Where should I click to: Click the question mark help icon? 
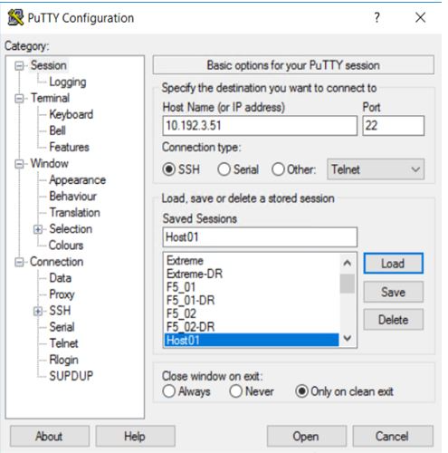click(377, 17)
